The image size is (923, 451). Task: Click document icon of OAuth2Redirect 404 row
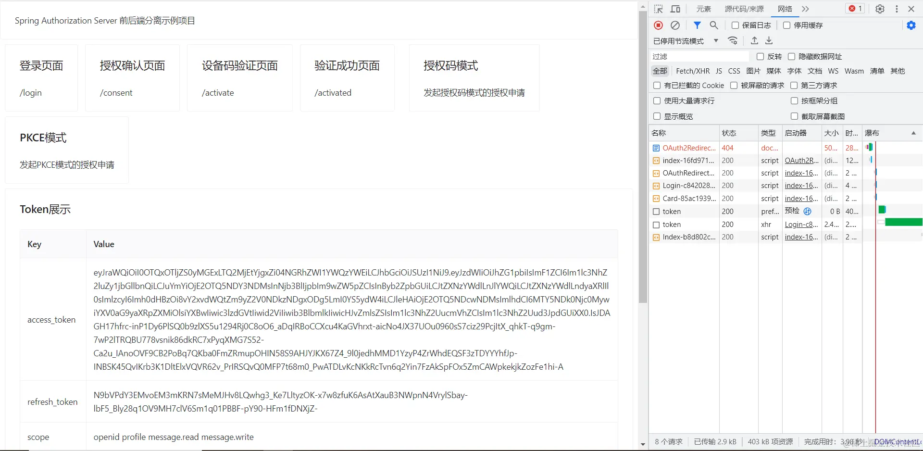656,148
